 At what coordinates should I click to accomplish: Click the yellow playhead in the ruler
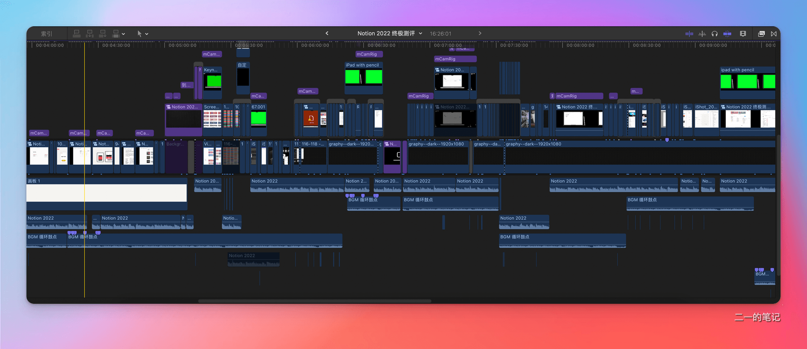point(84,45)
